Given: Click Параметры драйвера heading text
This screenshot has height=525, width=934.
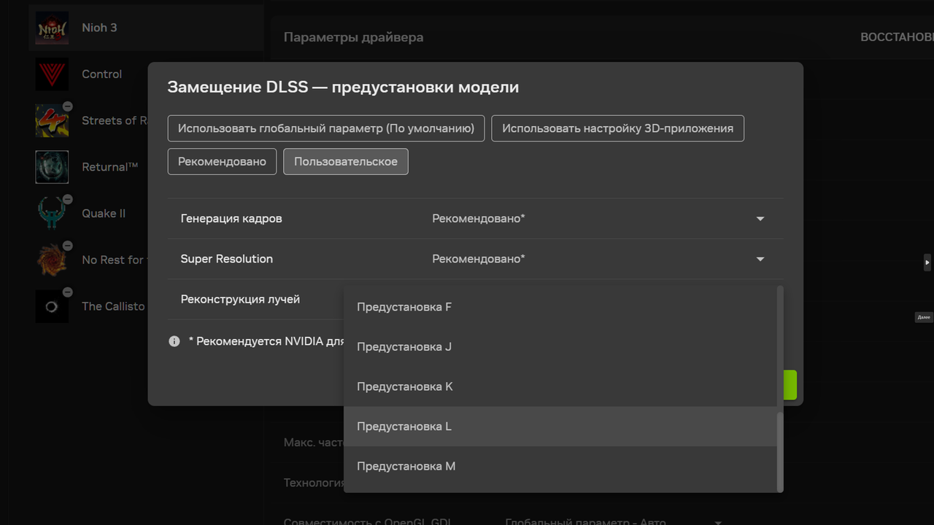Looking at the screenshot, I should (x=353, y=37).
